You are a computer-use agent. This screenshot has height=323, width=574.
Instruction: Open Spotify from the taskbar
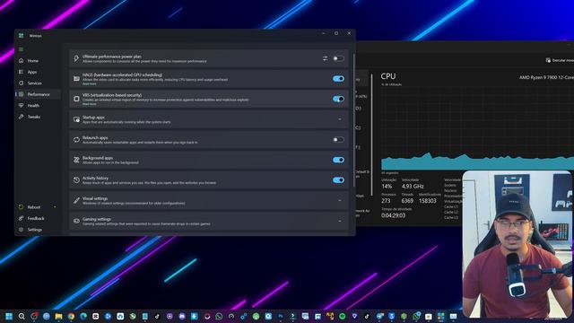click(x=343, y=316)
